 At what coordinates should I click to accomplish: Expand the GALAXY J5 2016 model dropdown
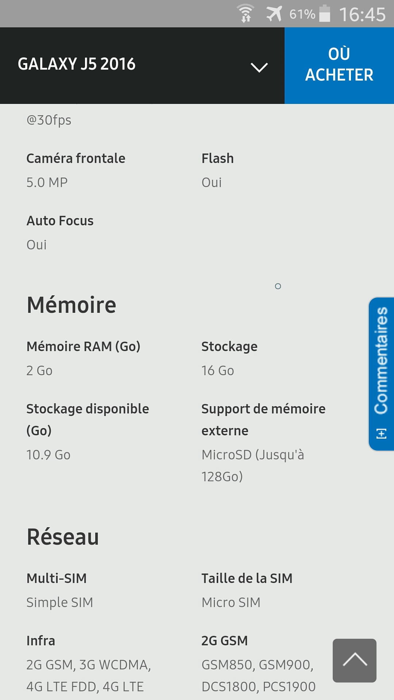(259, 67)
